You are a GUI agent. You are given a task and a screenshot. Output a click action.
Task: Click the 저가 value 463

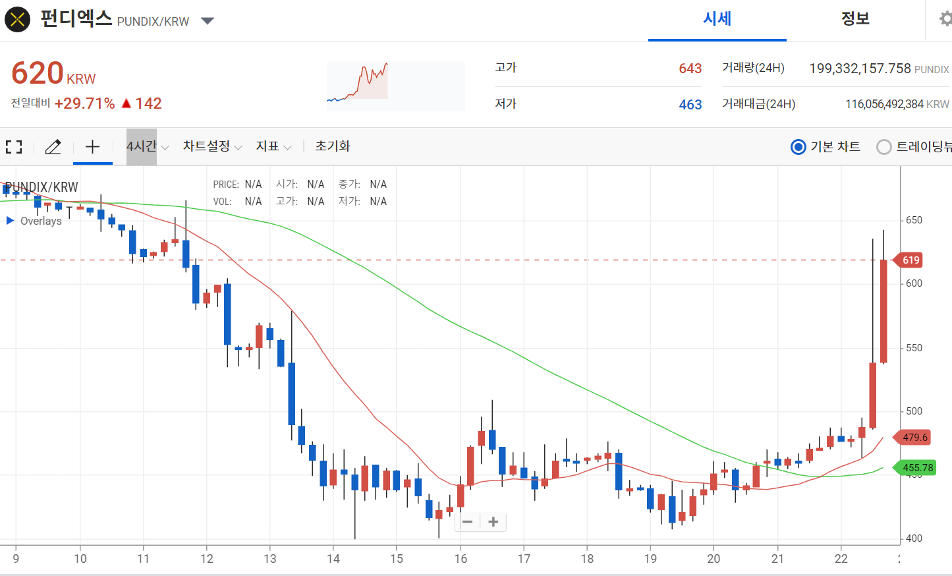coord(690,105)
